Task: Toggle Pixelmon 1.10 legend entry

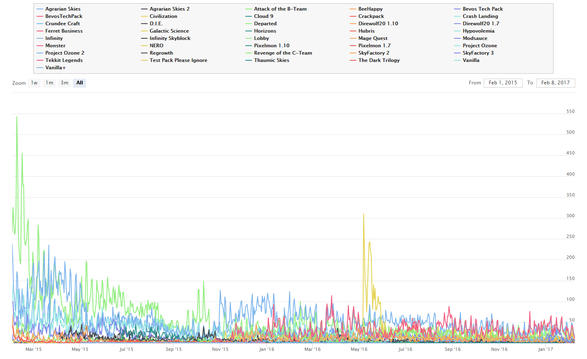Action: pos(267,46)
